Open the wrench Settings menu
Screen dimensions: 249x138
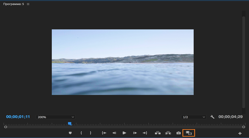pos(212,117)
